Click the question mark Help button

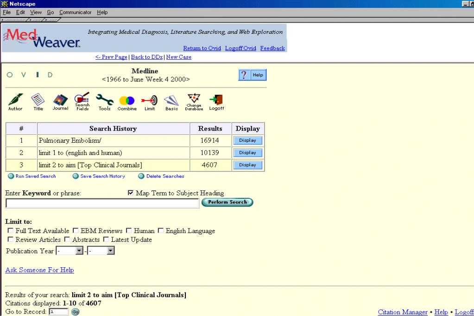pyautogui.click(x=253, y=75)
